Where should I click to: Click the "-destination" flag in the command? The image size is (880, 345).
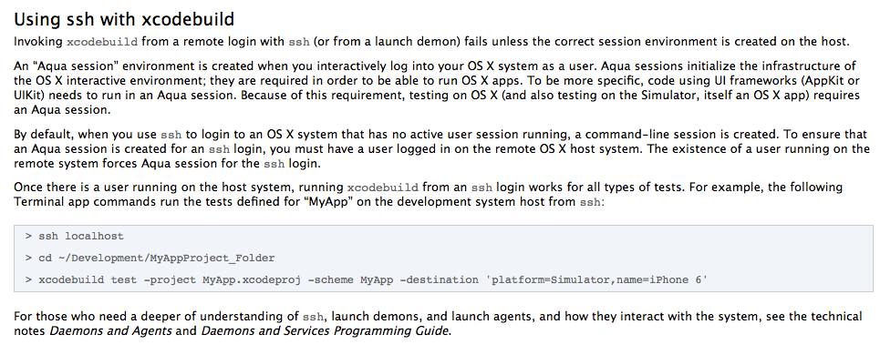(439, 279)
